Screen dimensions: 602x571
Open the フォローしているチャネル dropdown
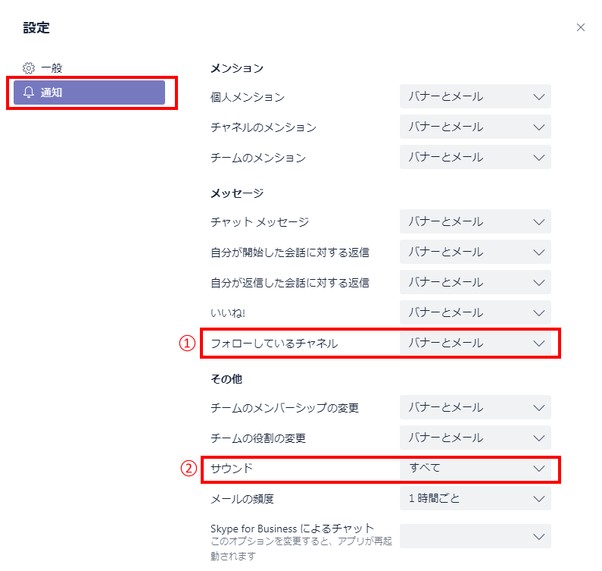475,343
